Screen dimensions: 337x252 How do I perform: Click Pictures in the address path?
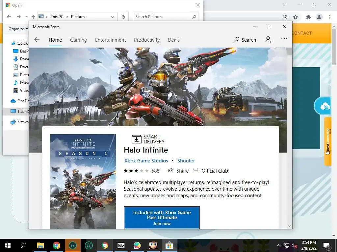78,17
